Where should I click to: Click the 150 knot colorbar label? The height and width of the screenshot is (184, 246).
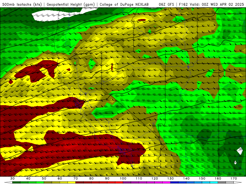[202, 178]
